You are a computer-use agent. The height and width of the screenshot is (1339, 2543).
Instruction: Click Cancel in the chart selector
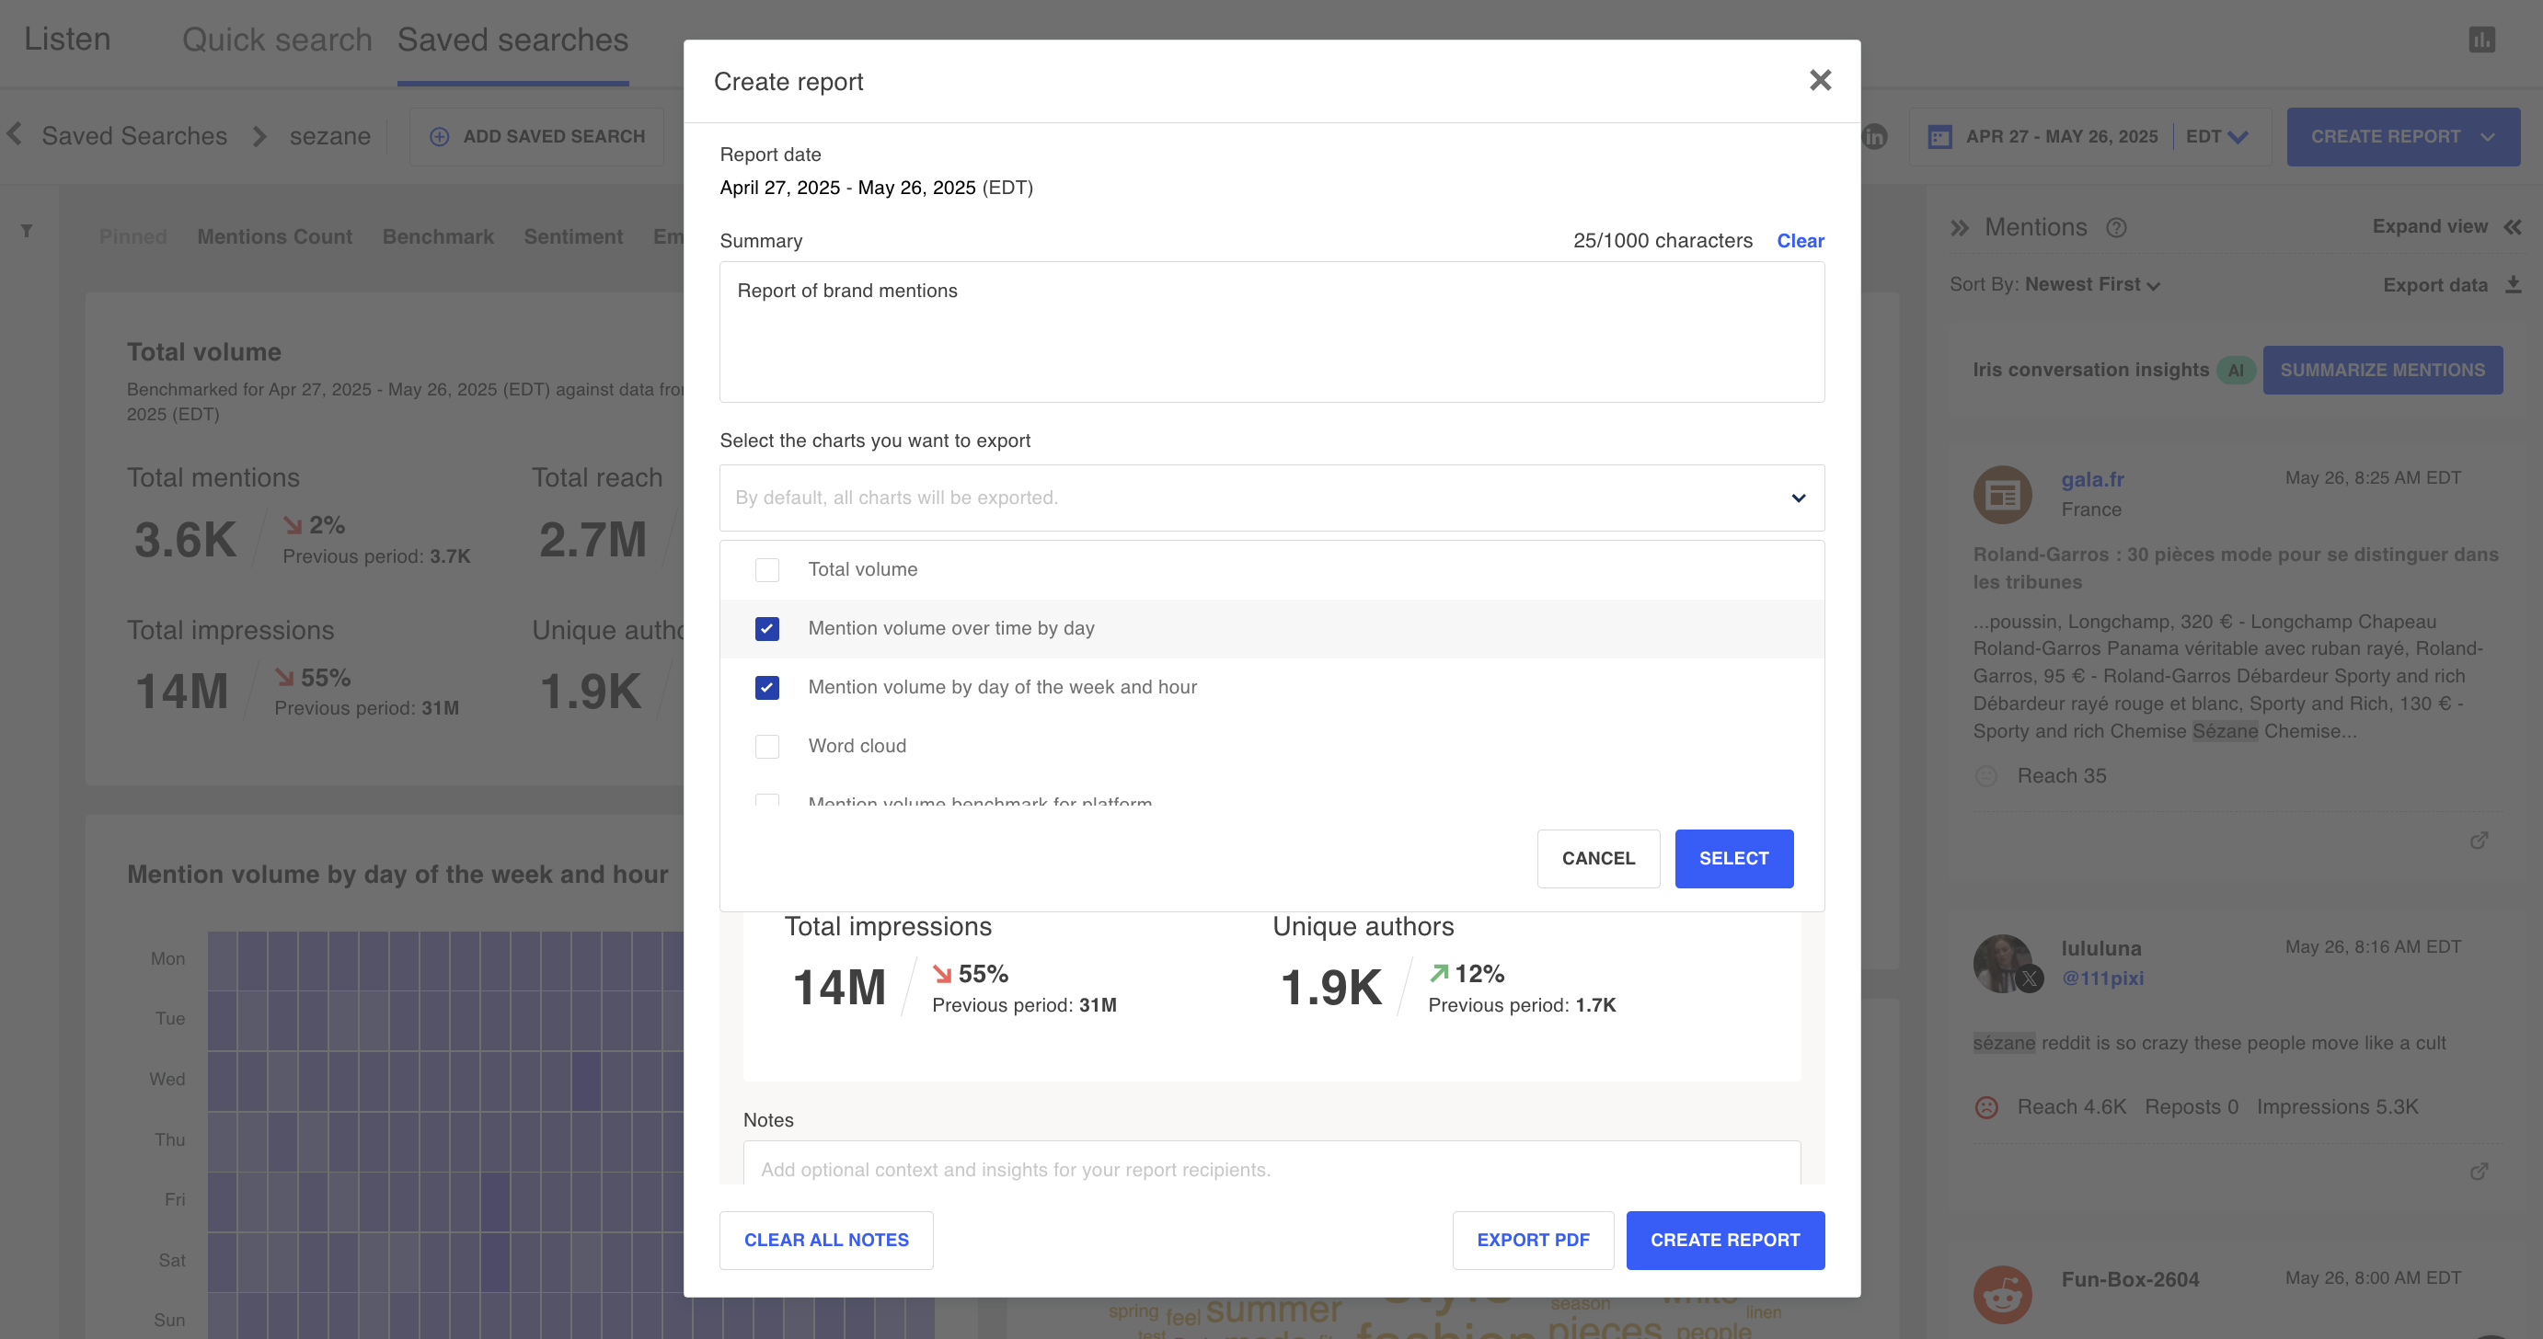pyautogui.click(x=1598, y=858)
